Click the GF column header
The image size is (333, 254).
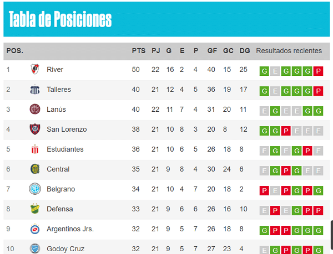click(212, 51)
